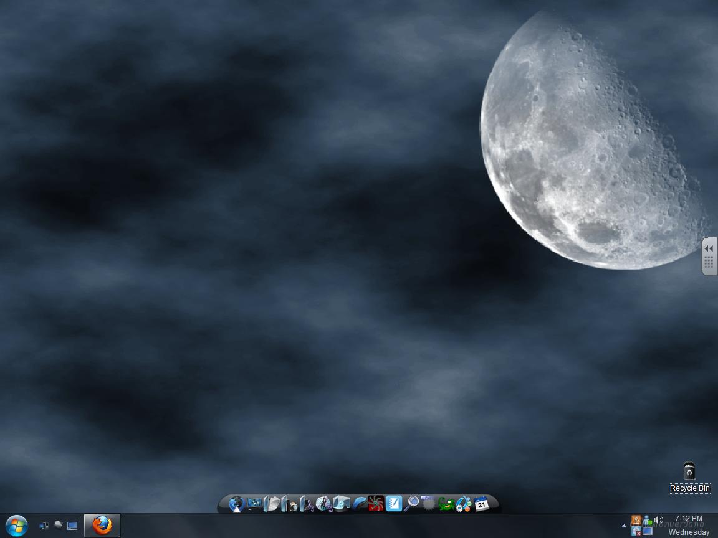Click the disc icon with red X in tray

[x=636, y=531]
